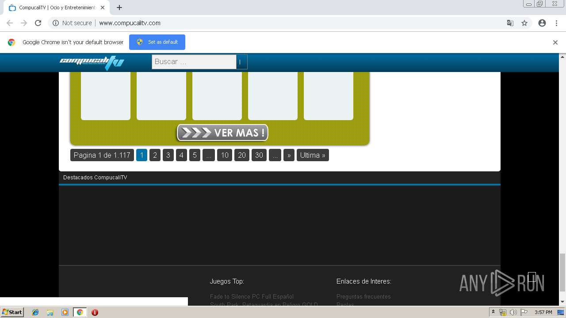Image resolution: width=566 pixels, height=318 pixels.
Task: Click the page vertical scrollbar thumb
Action: pos(562,273)
